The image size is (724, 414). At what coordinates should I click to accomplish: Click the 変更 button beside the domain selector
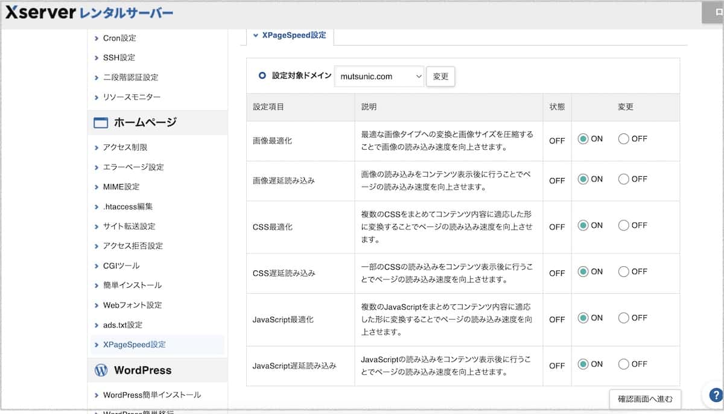coord(440,76)
